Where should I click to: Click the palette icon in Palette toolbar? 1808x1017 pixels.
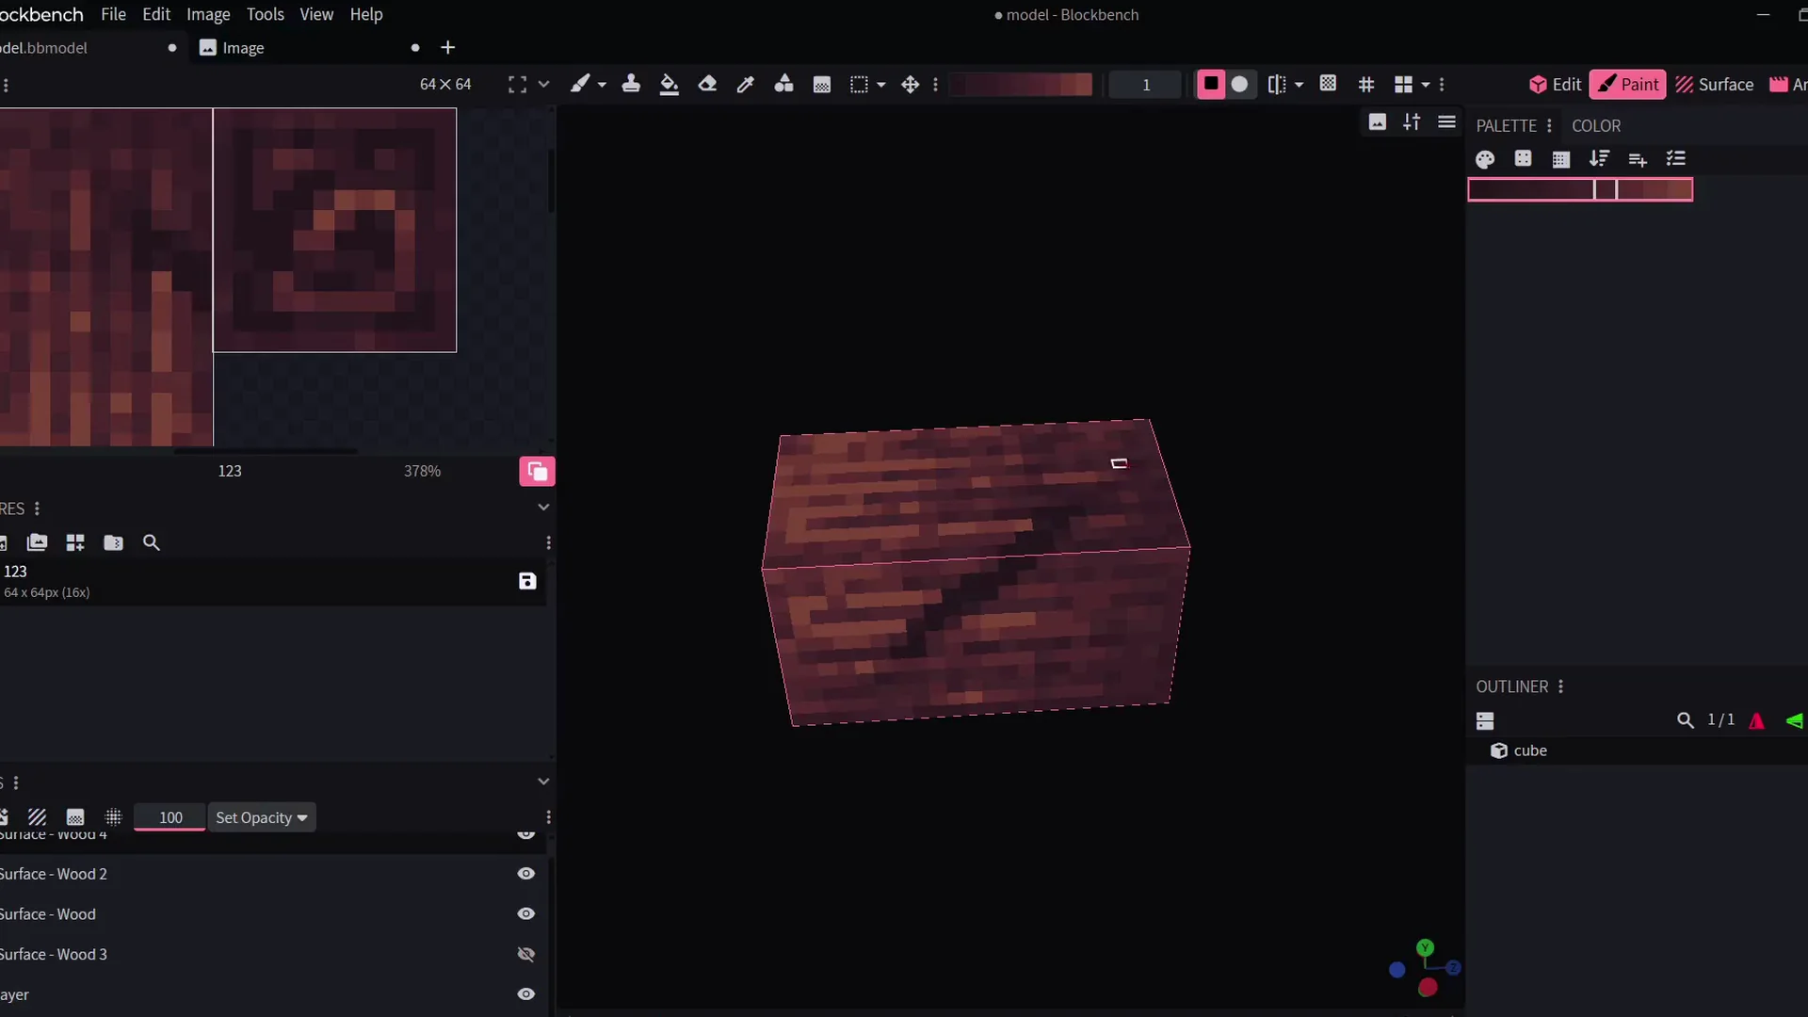click(1485, 159)
